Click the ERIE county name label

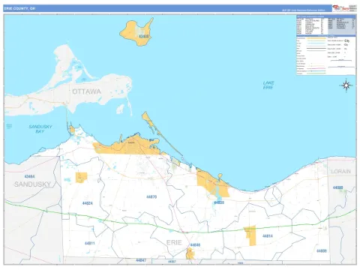pyautogui.click(x=174, y=242)
